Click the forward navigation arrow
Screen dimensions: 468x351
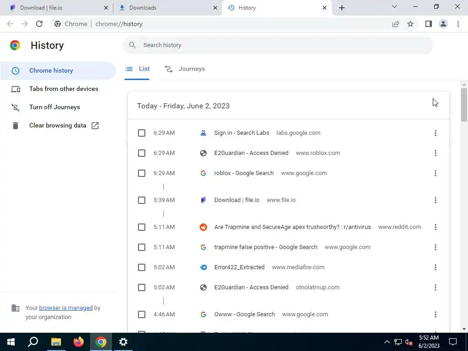coord(25,24)
